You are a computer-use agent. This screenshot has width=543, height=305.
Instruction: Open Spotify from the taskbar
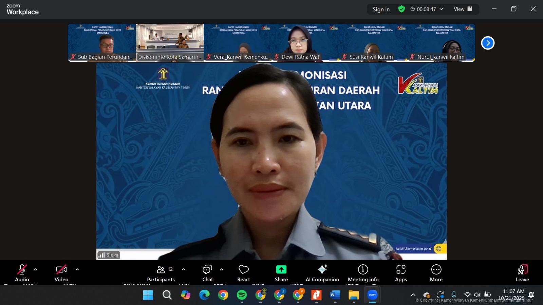tap(242, 295)
